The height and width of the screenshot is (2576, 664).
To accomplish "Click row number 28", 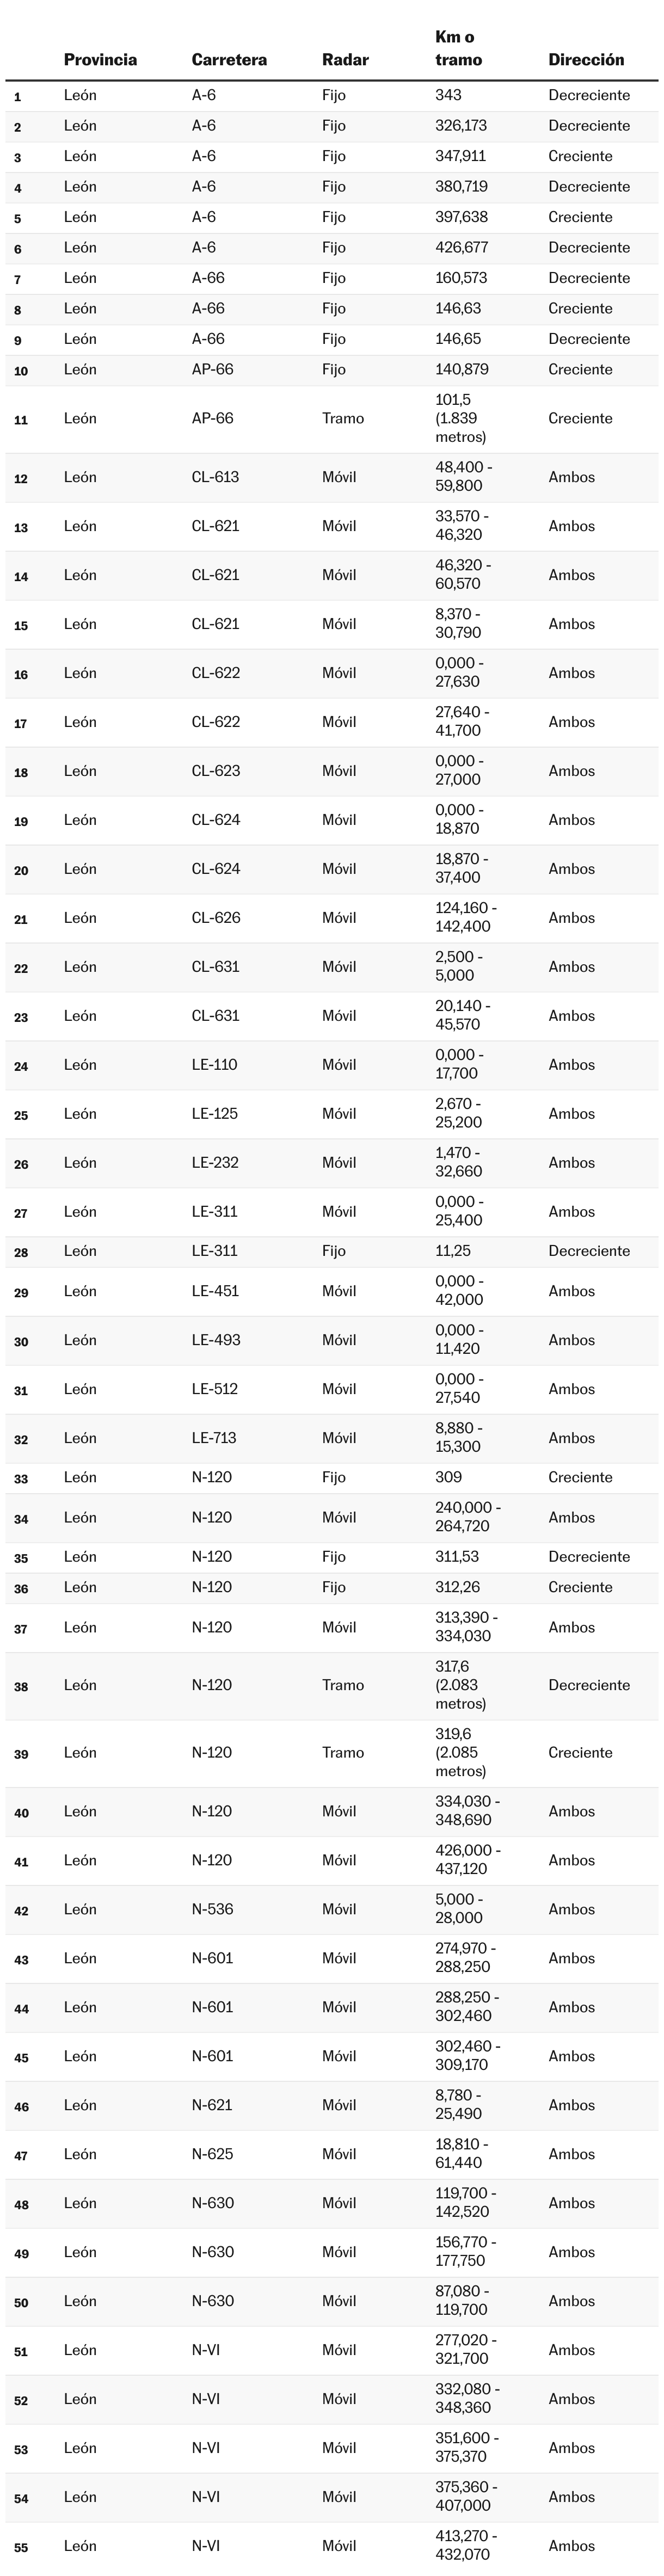I will click(x=21, y=1252).
